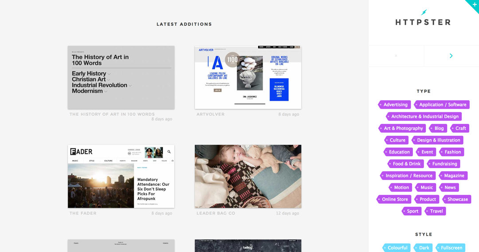The width and height of the screenshot is (479, 252).
Task: Select the Sport tag
Action: pyautogui.click(x=412, y=211)
